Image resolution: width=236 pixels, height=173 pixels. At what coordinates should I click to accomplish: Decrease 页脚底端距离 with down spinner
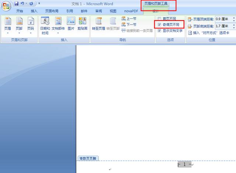(234, 28)
